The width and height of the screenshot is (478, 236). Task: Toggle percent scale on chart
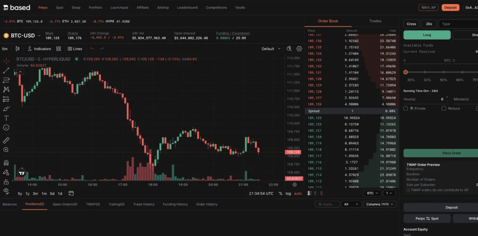(281, 194)
